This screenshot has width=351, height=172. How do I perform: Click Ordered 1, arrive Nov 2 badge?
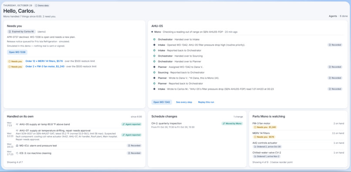pos(267,156)
